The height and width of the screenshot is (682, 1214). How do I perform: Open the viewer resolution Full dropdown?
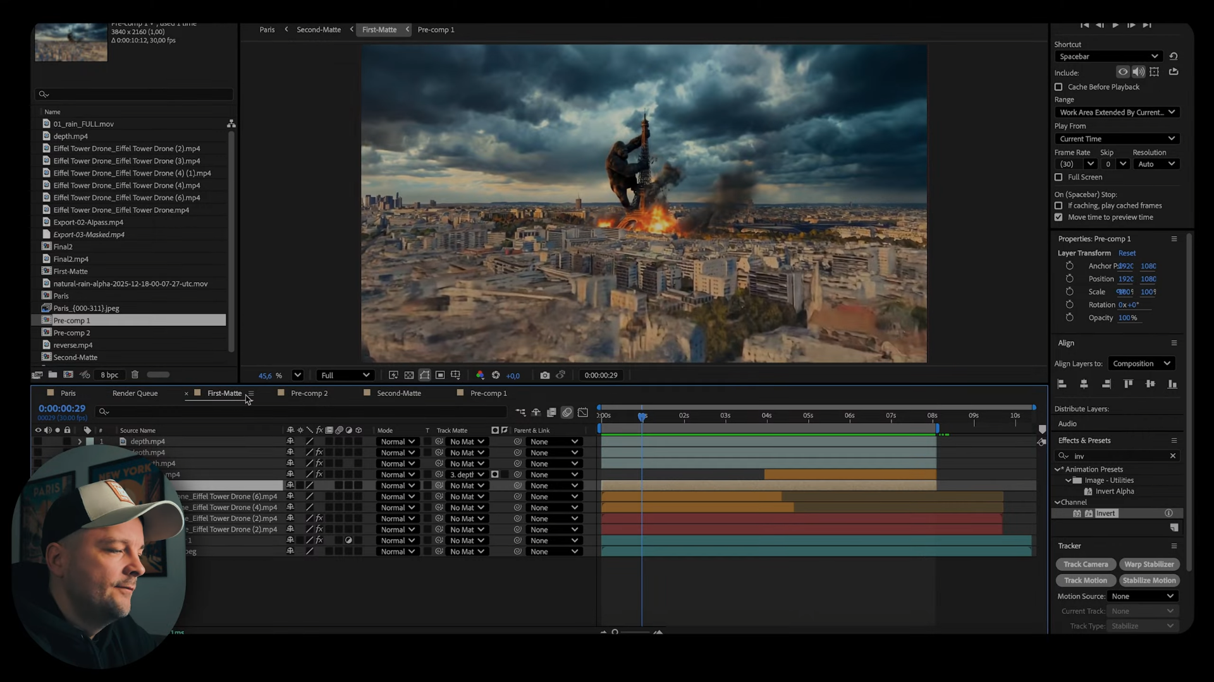[345, 375]
